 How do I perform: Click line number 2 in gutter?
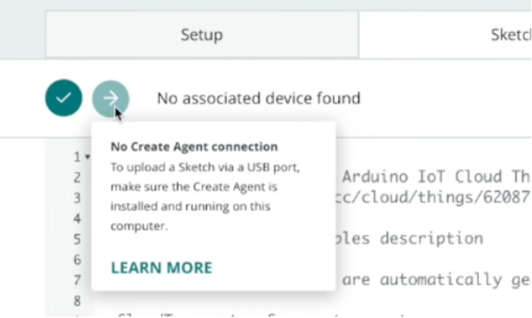click(x=77, y=178)
